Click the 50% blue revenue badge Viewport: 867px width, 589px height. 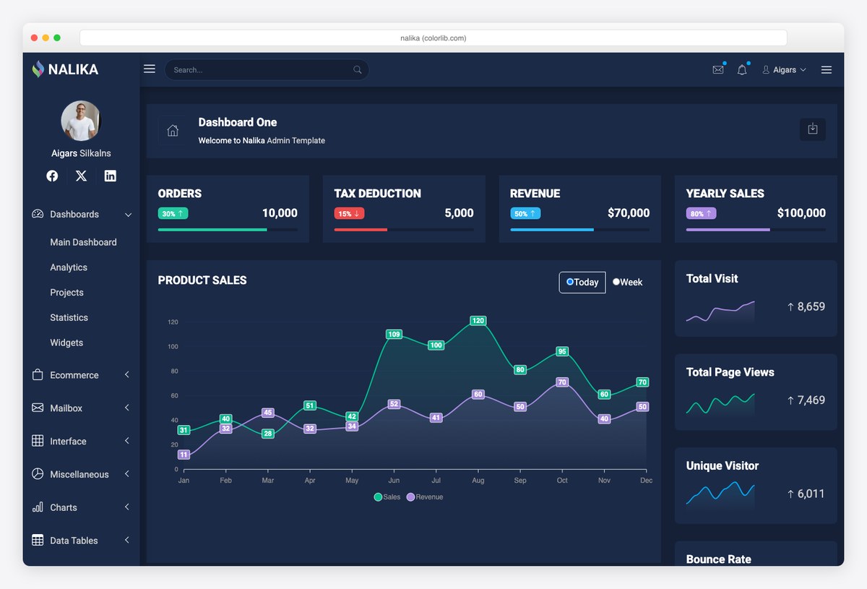[525, 213]
